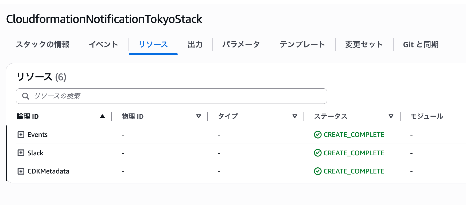Open the スタックの情報 tab
This screenshot has height=205, width=466.
click(x=43, y=44)
